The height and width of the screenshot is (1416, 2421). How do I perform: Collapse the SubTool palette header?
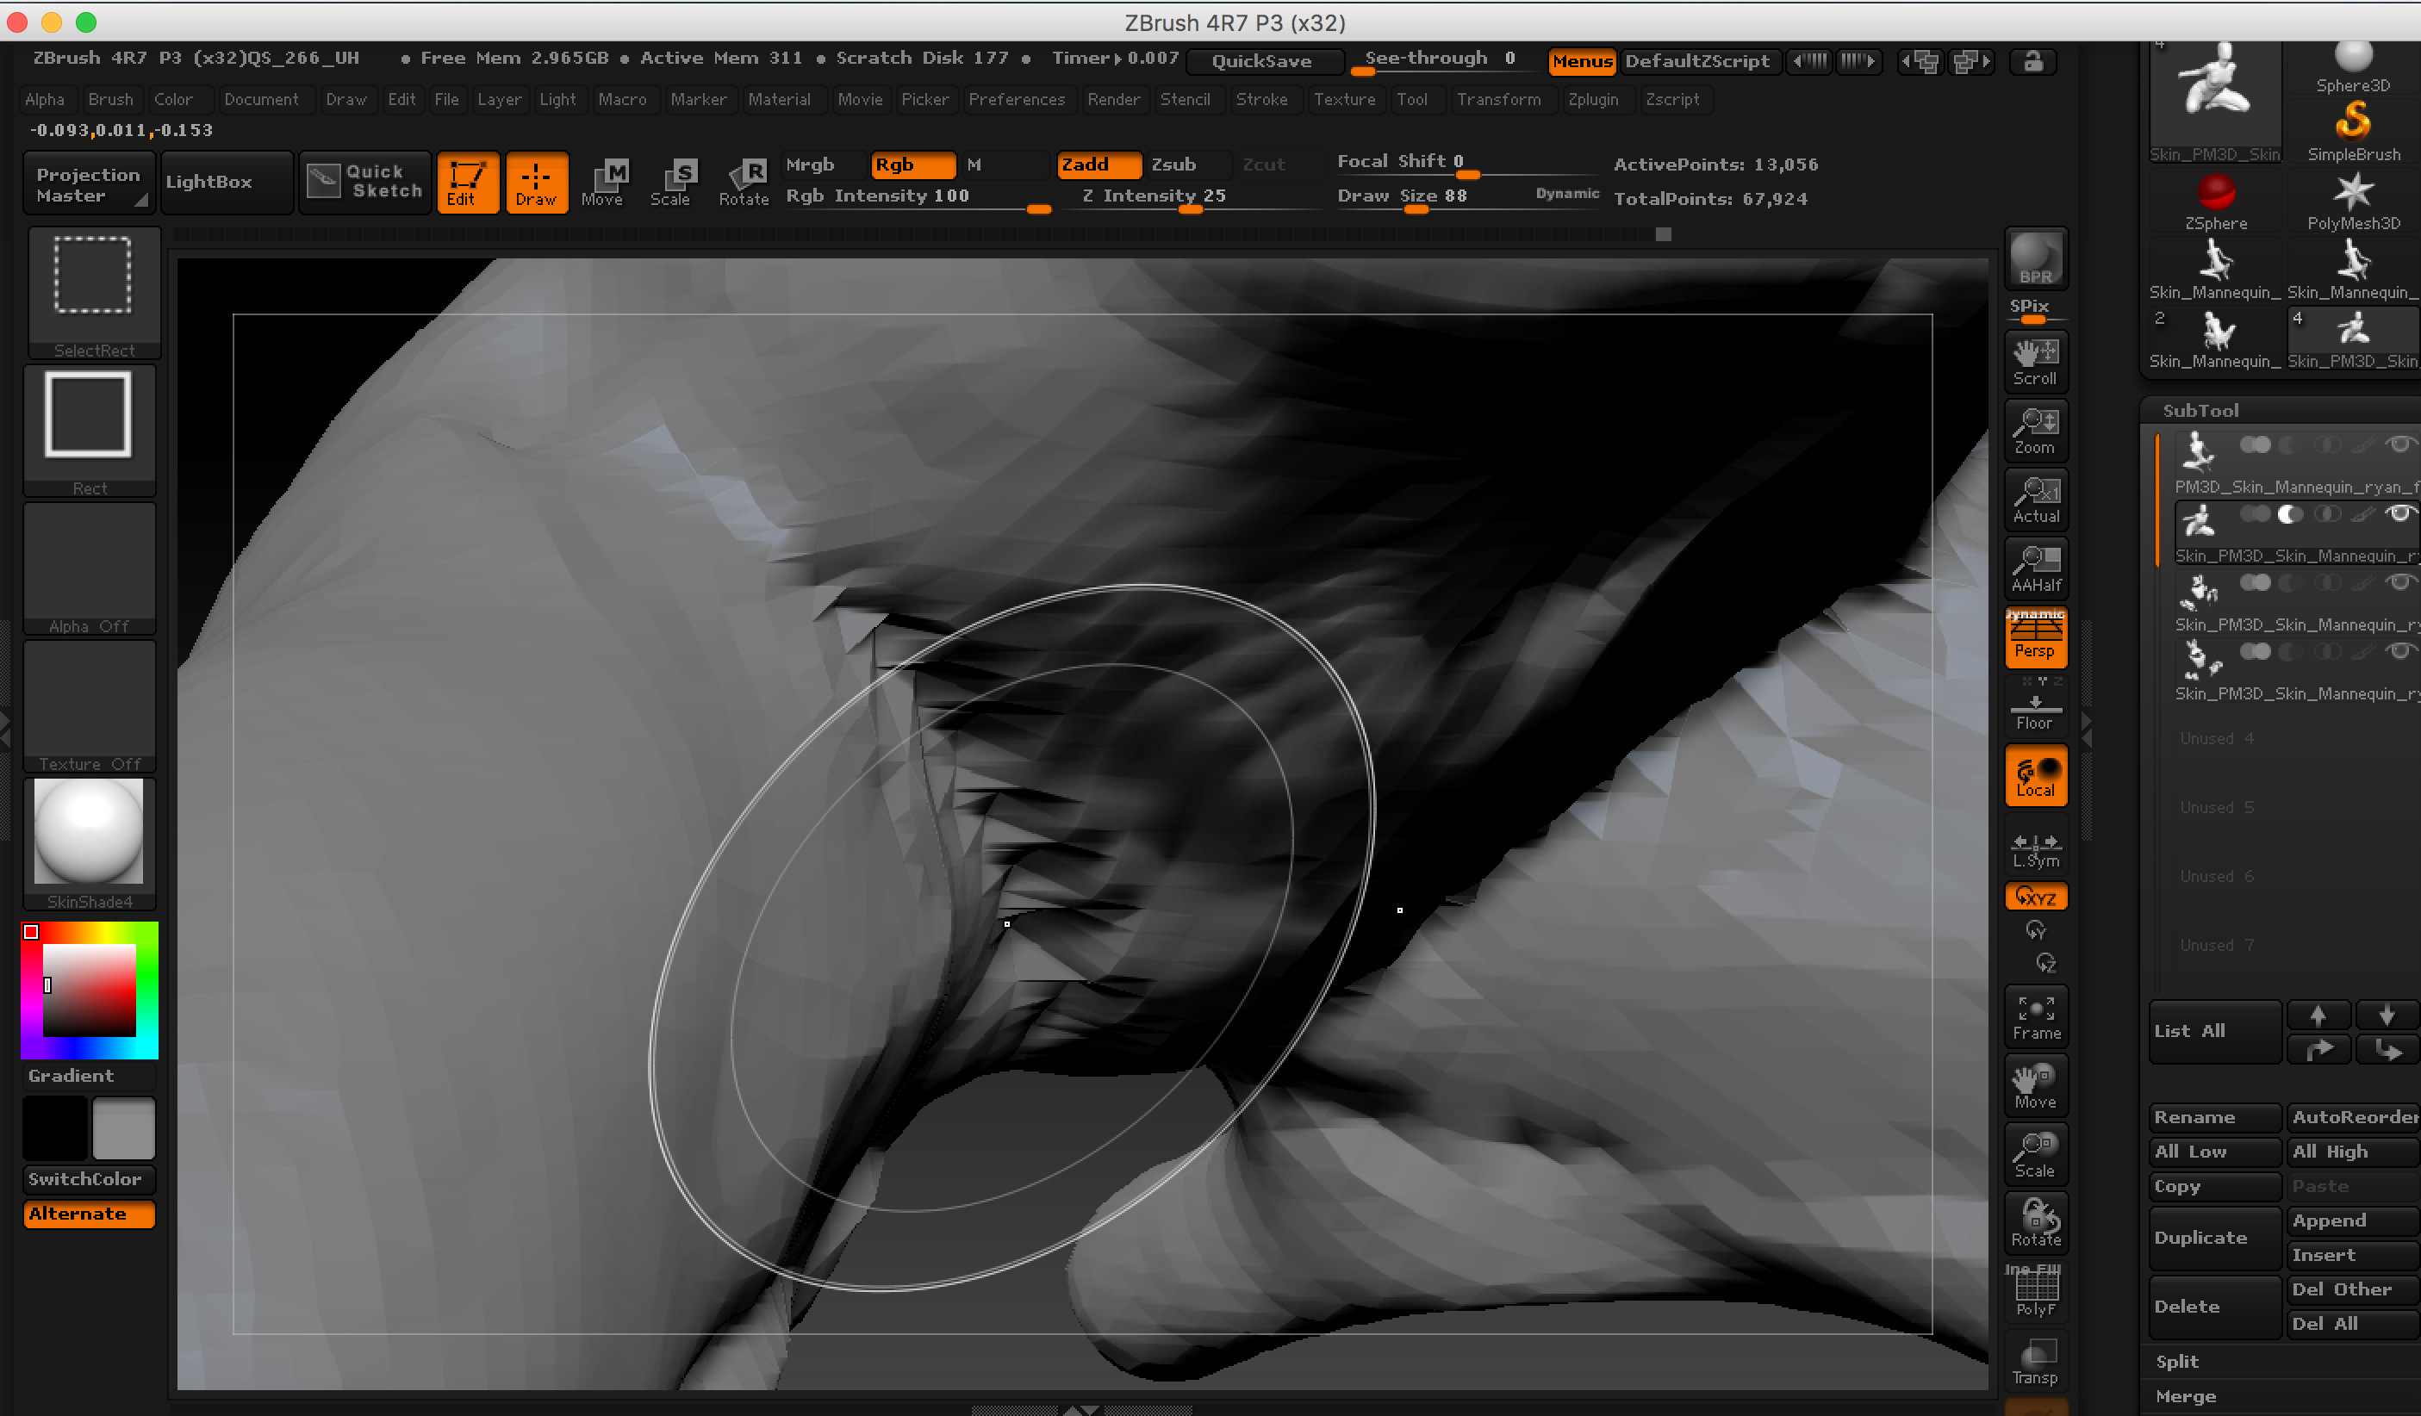coord(2200,410)
